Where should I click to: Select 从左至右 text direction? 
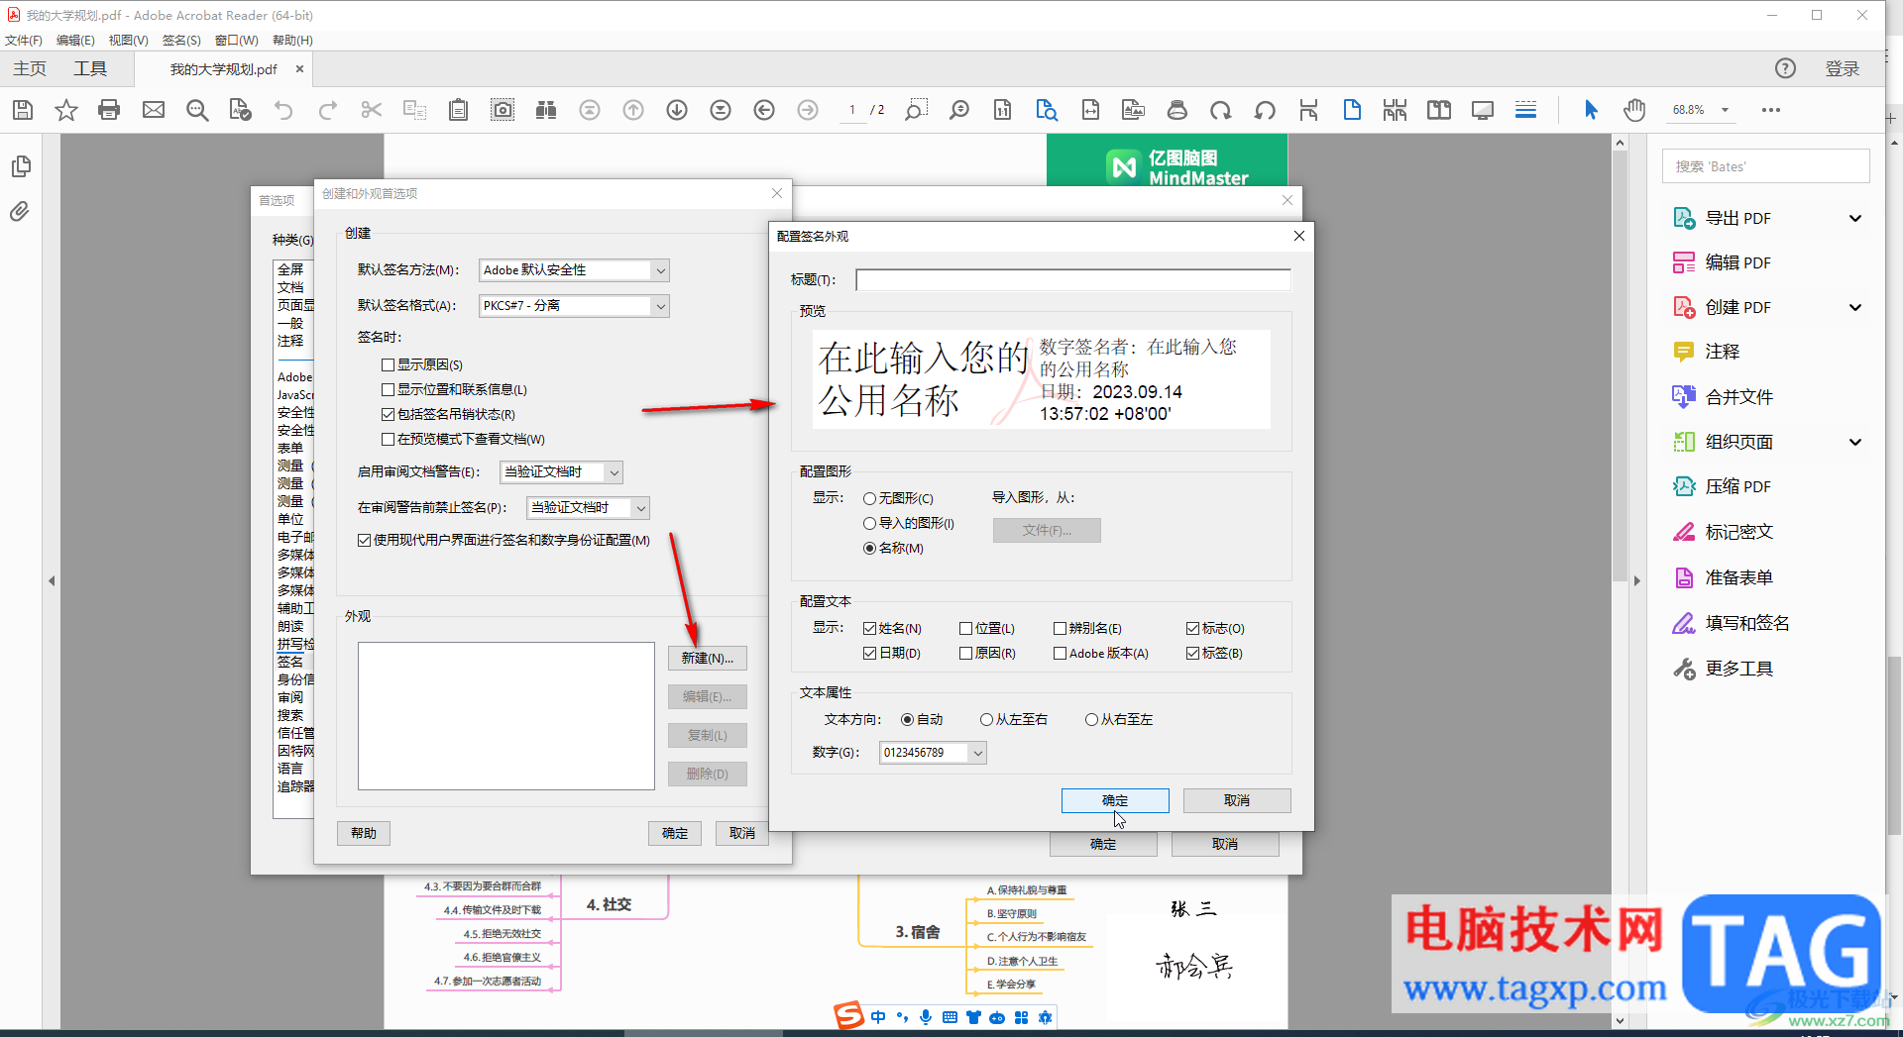986,720
